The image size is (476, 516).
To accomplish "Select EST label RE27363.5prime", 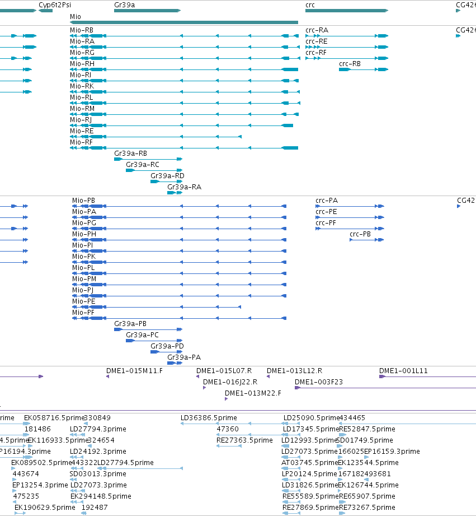I will [244, 440].
